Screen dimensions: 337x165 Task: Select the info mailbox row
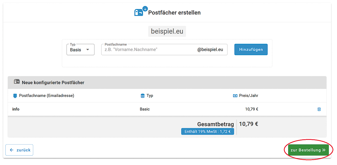pos(167,109)
